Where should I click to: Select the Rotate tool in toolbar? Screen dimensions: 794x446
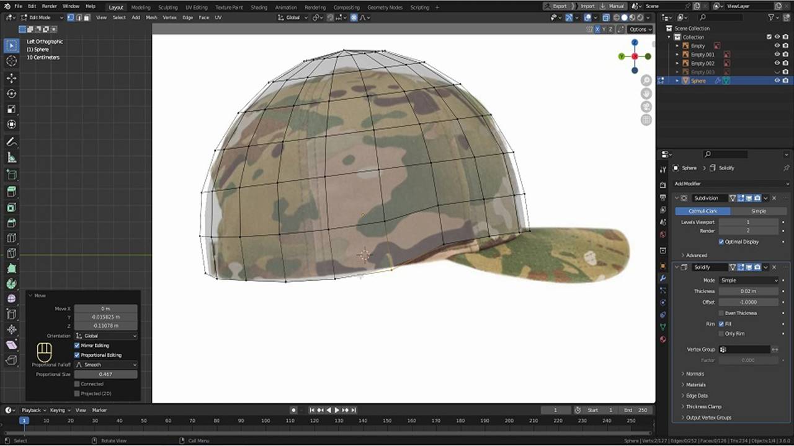pos(11,94)
